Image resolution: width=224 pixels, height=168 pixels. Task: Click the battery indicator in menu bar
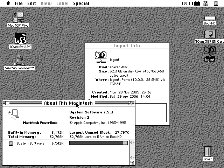[197, 3]
